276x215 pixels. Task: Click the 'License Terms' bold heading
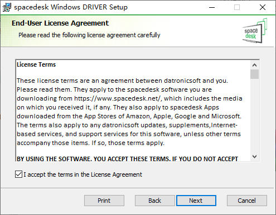[x=36, y=64]
